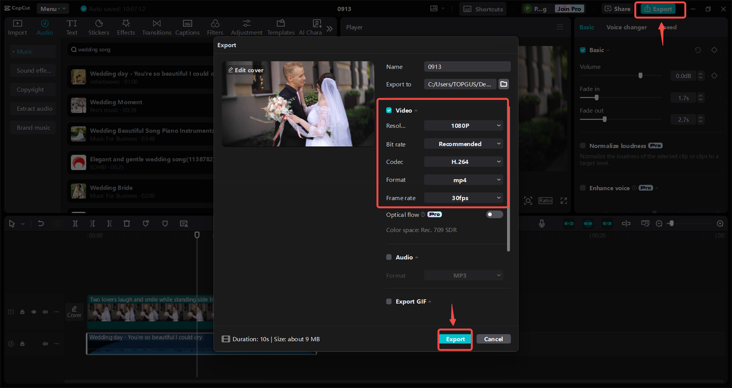This screenshot has width=732, height=388.
Task: Click the Join Pro button
Action: tap(568, 9)
